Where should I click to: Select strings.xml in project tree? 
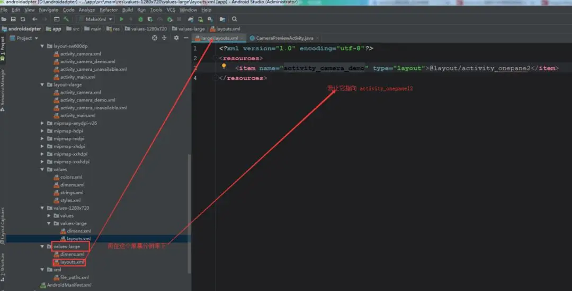pyautogui.click(x=68, y=193)
